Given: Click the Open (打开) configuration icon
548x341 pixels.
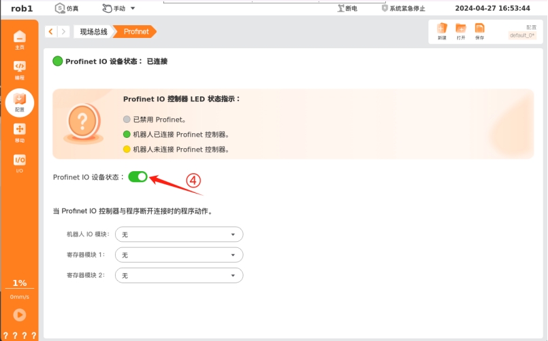Looking at the screenshot, I should pyautogui.click(x=461, y=31).
